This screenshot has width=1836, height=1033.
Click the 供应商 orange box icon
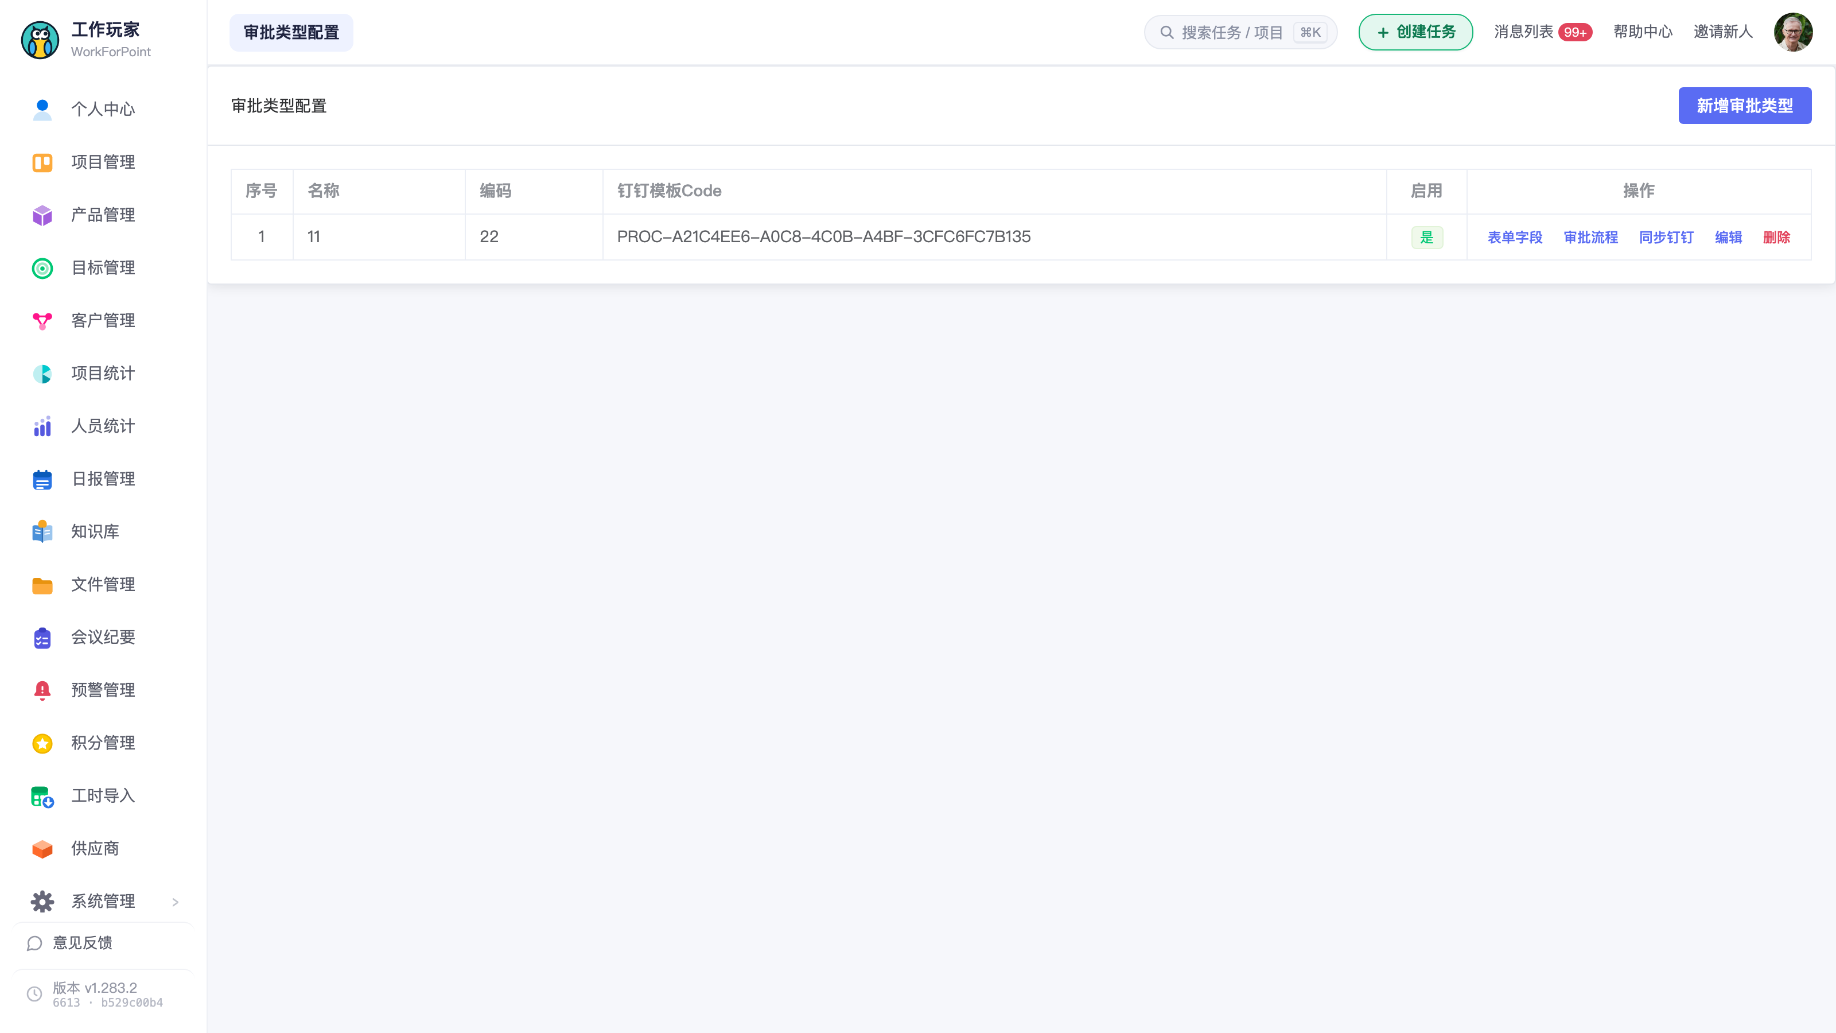click(x=42, y=849)
